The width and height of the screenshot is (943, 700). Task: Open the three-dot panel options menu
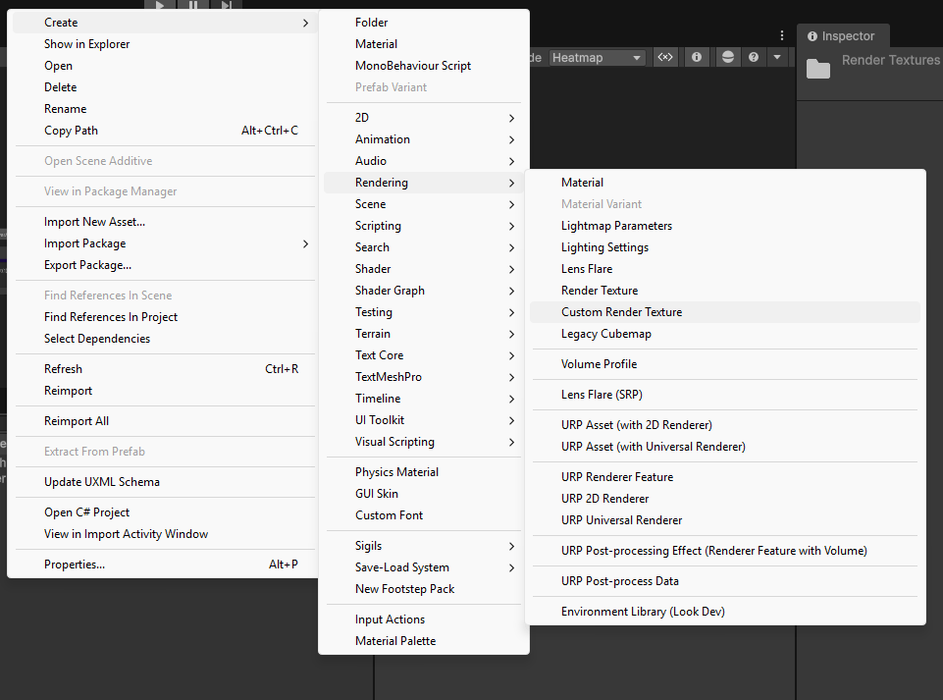pyautogui.click(x=781, y=35)
